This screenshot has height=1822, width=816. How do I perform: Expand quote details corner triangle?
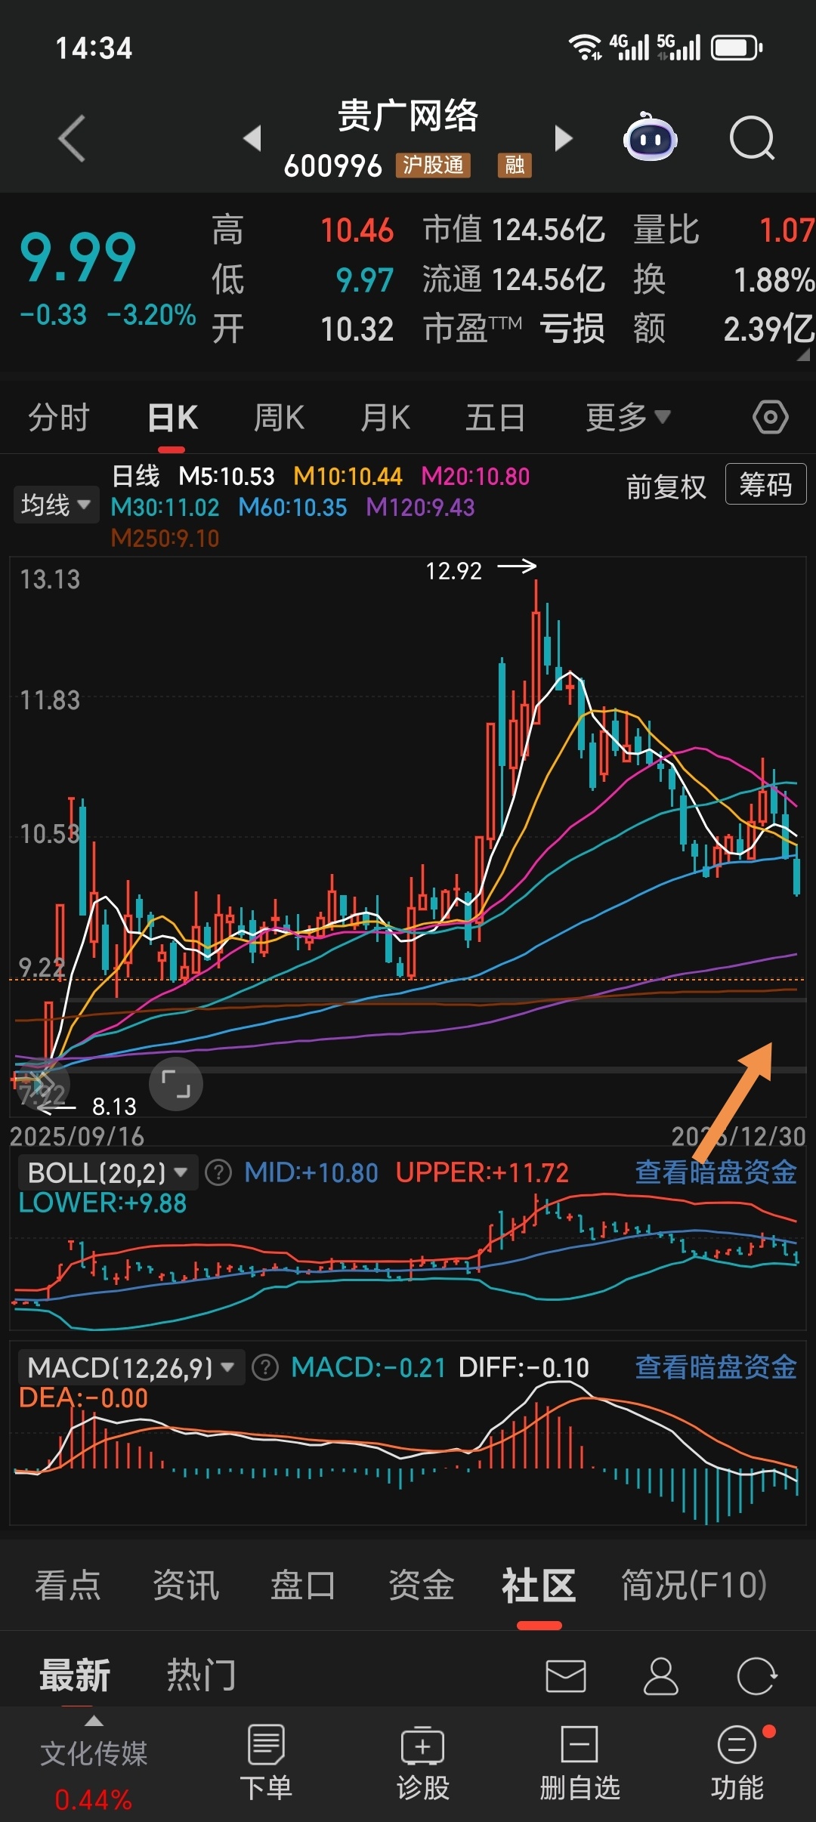pos(803,355)
